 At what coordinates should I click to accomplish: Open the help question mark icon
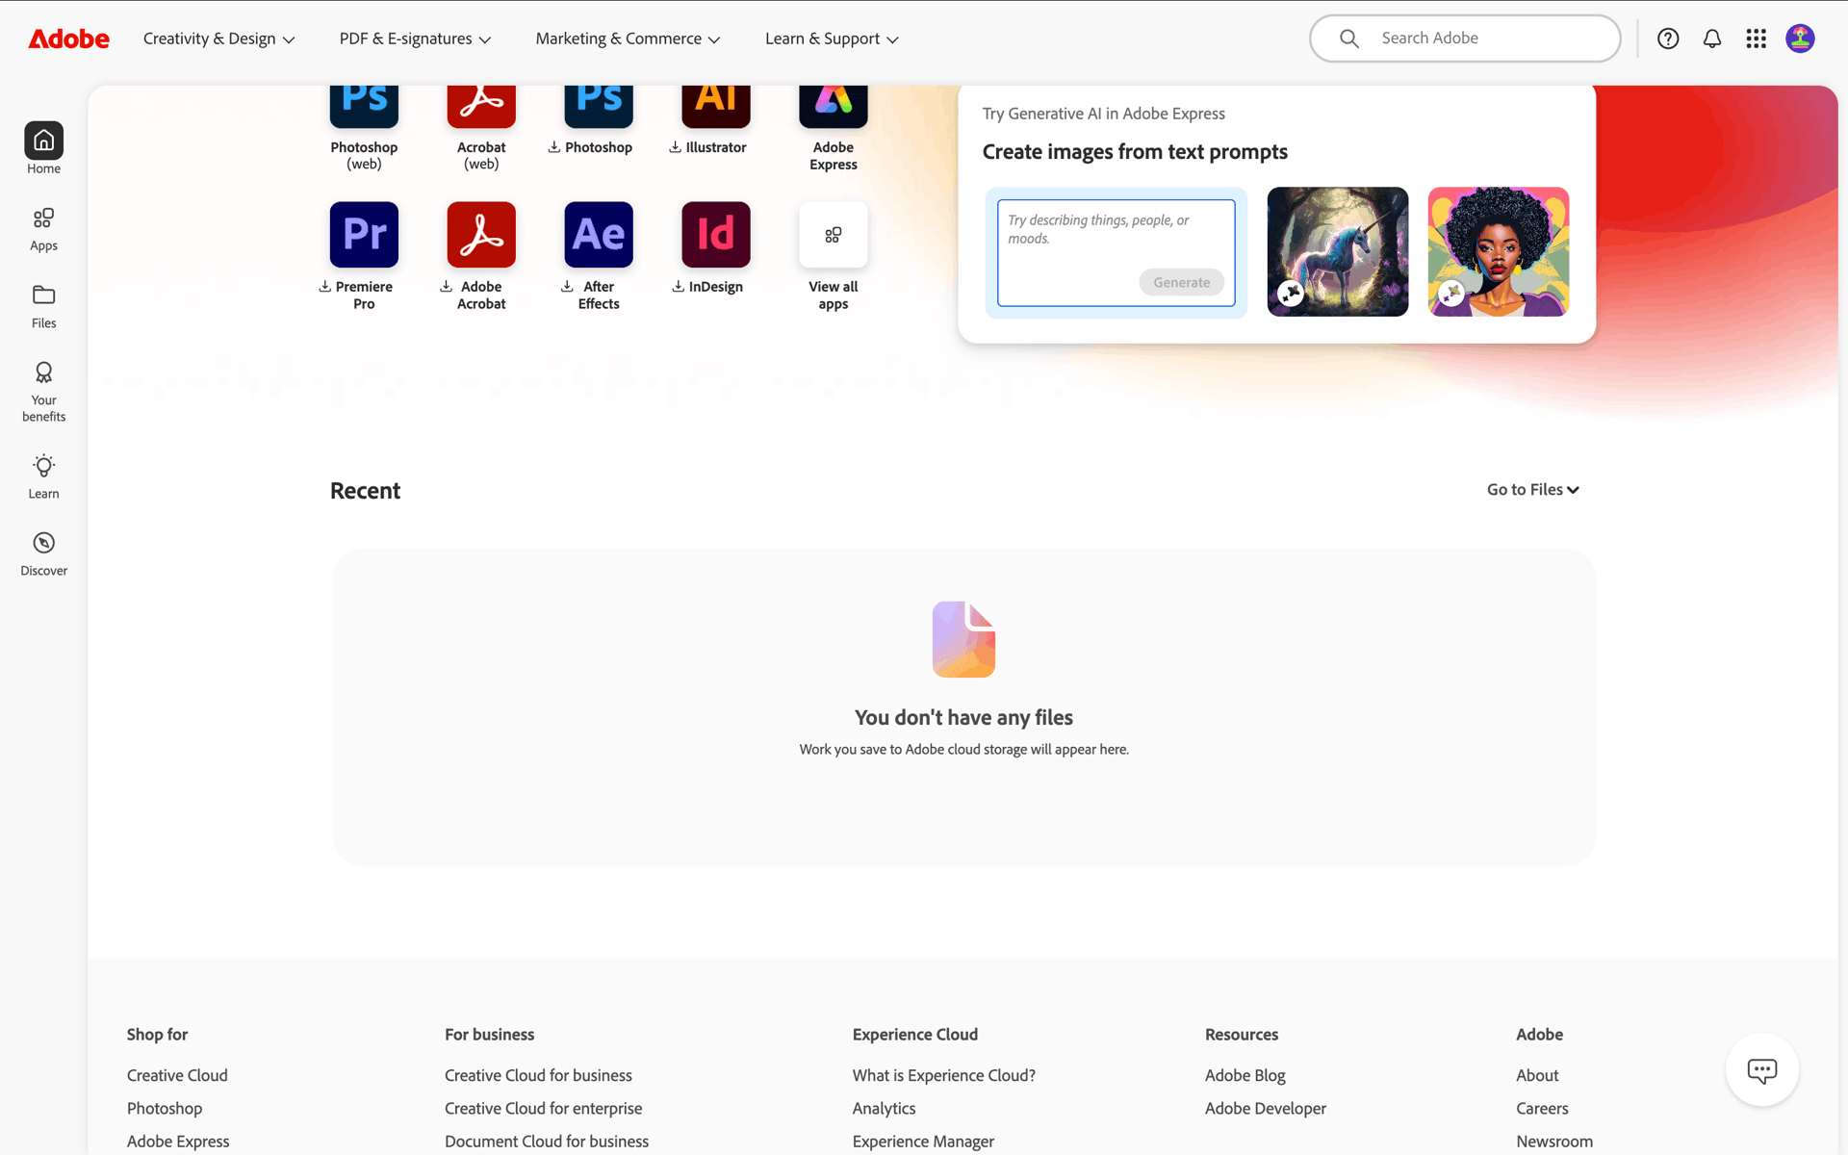1668,38
